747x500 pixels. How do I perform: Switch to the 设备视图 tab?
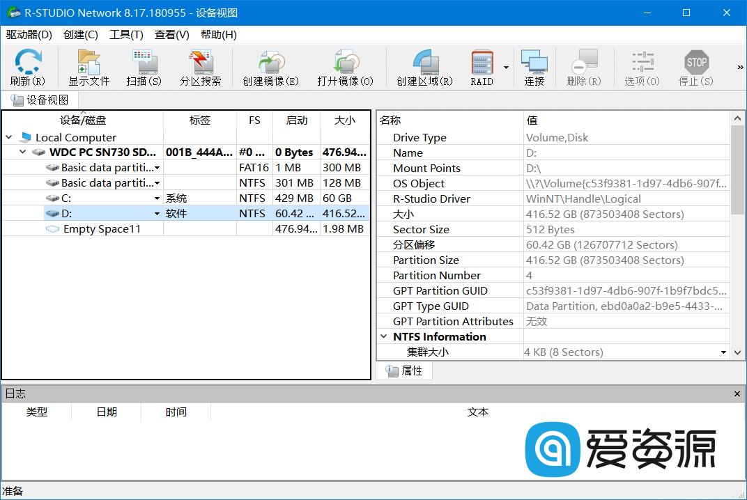[x=40, y=99]
